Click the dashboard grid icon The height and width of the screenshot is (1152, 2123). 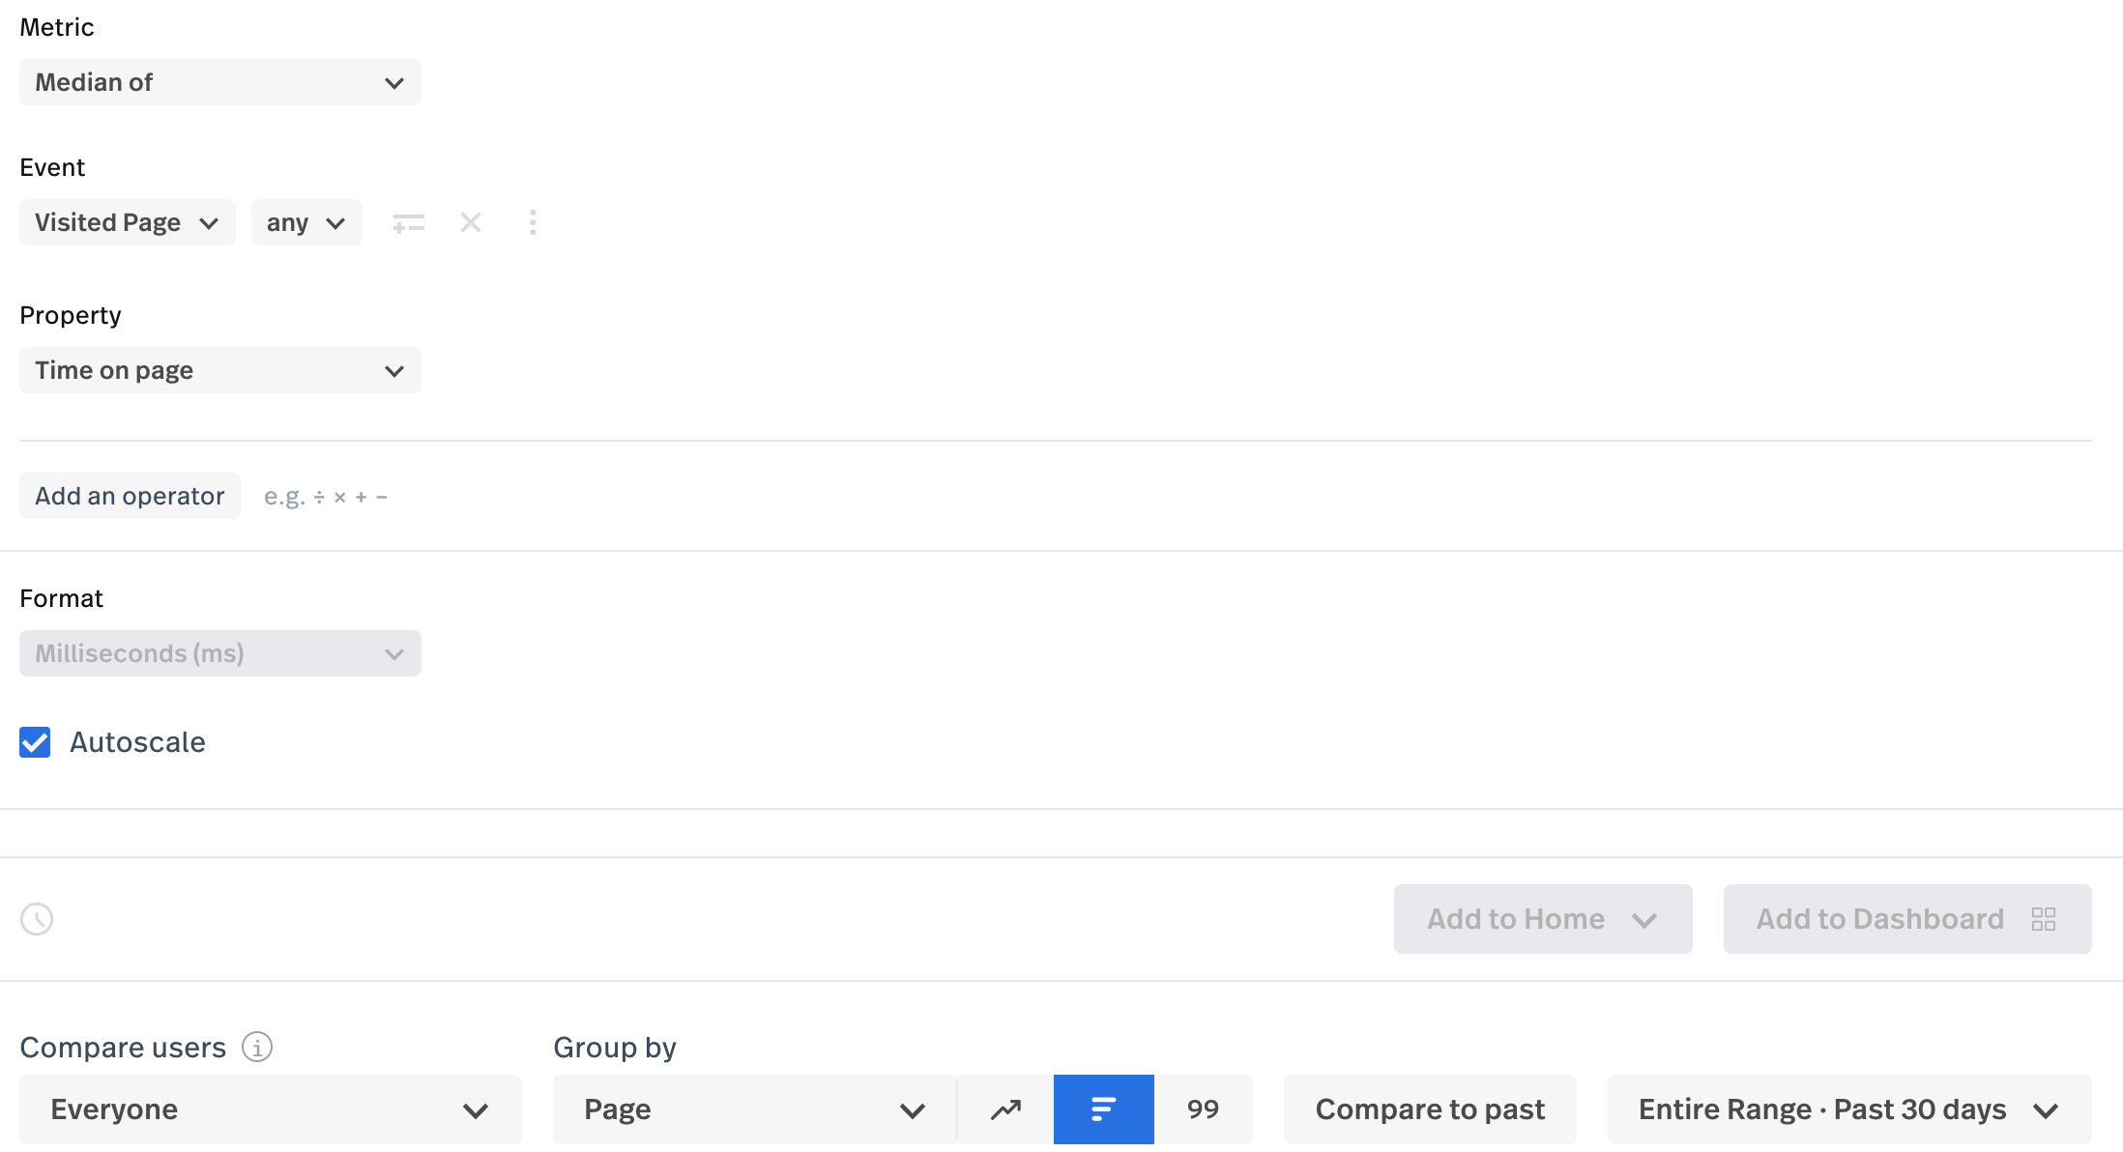click(2044, 919)
